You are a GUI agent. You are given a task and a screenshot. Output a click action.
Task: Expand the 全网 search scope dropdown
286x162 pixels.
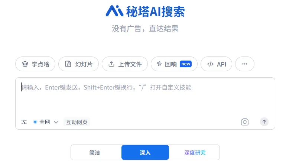[x=46, y=122]
